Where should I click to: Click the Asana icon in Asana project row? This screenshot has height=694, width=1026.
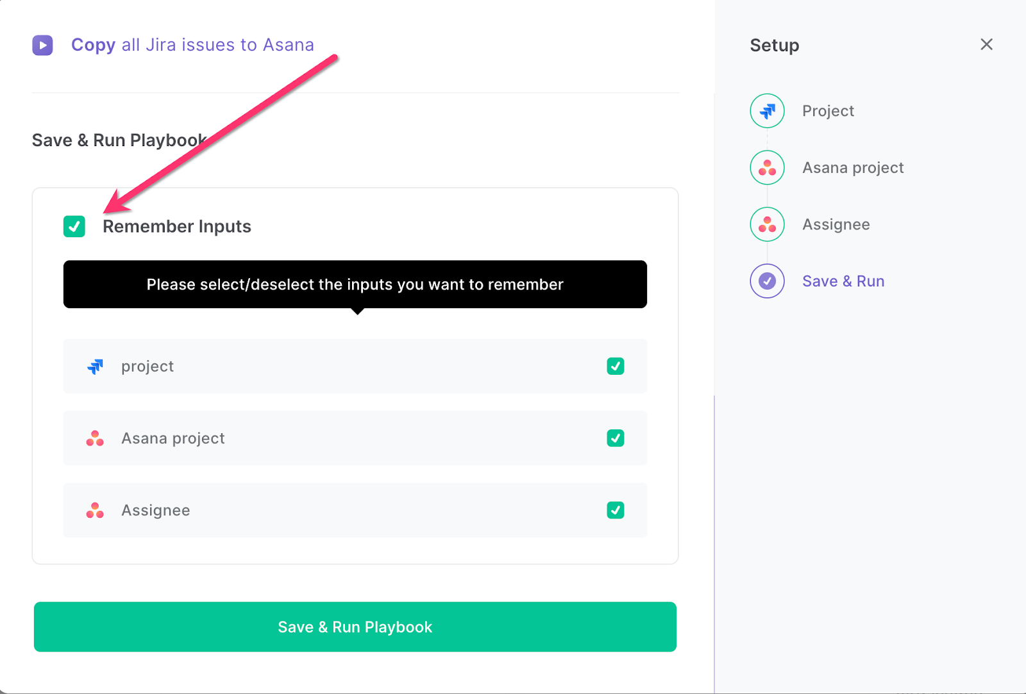point(95,438)
